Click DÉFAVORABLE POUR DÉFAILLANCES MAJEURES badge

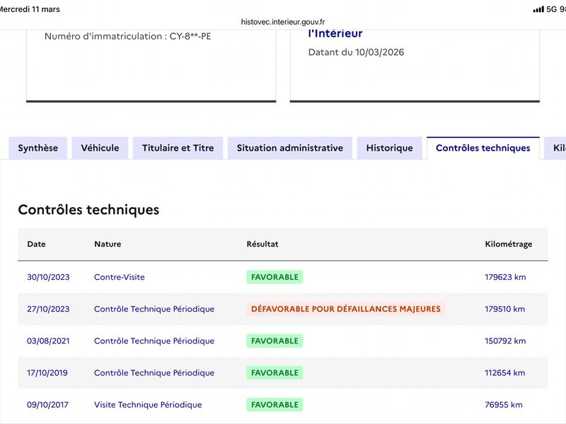[346, 309]
